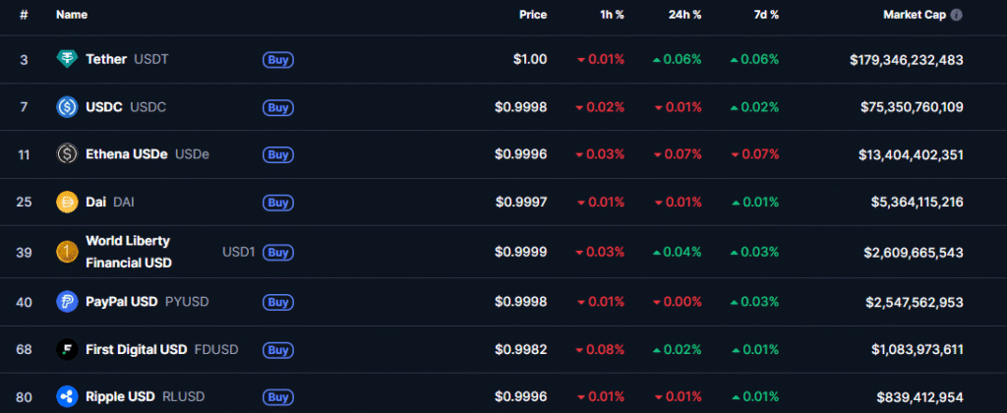Click the Ethena USDe coin logo
The height and width of the screenshot is (413, 1007).
(67, 154)
